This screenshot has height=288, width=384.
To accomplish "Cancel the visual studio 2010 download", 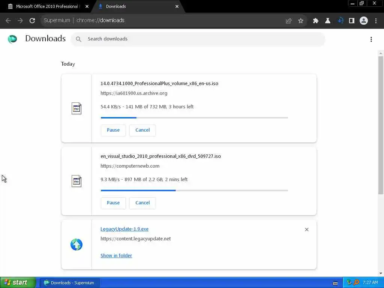I will [142, 203].
